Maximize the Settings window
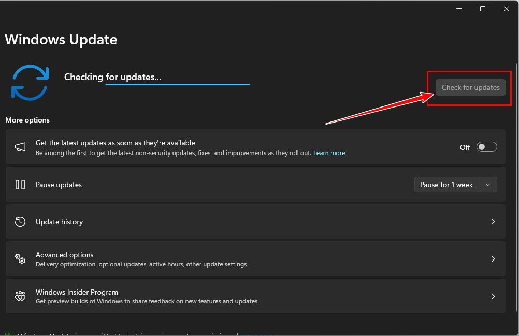 [x=483, y=9]
